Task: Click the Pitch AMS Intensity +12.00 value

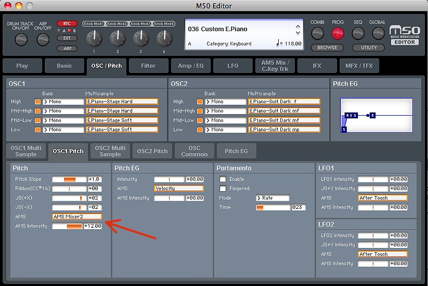Action: point(93,226)
